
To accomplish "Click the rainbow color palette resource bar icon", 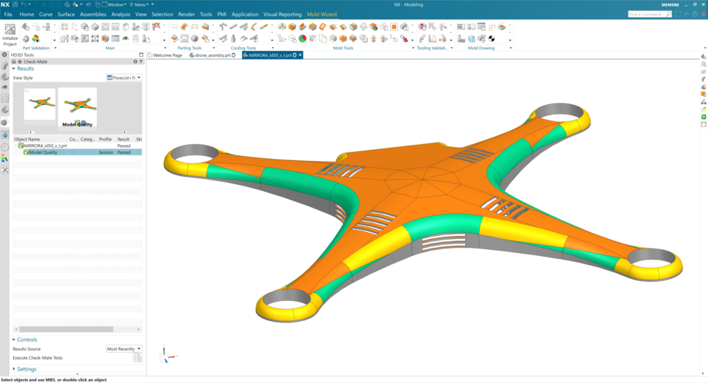I will tap(5, 158).
